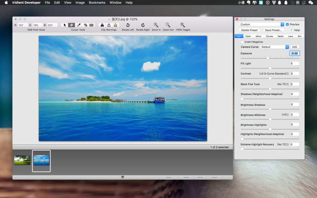The height and width of the screenshot is (198, 317).
Task: Open the Edit menu
Action: pos(57,3)
